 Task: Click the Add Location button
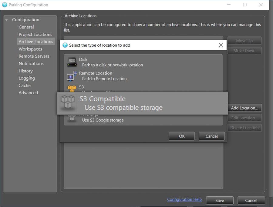pos(244,108)
